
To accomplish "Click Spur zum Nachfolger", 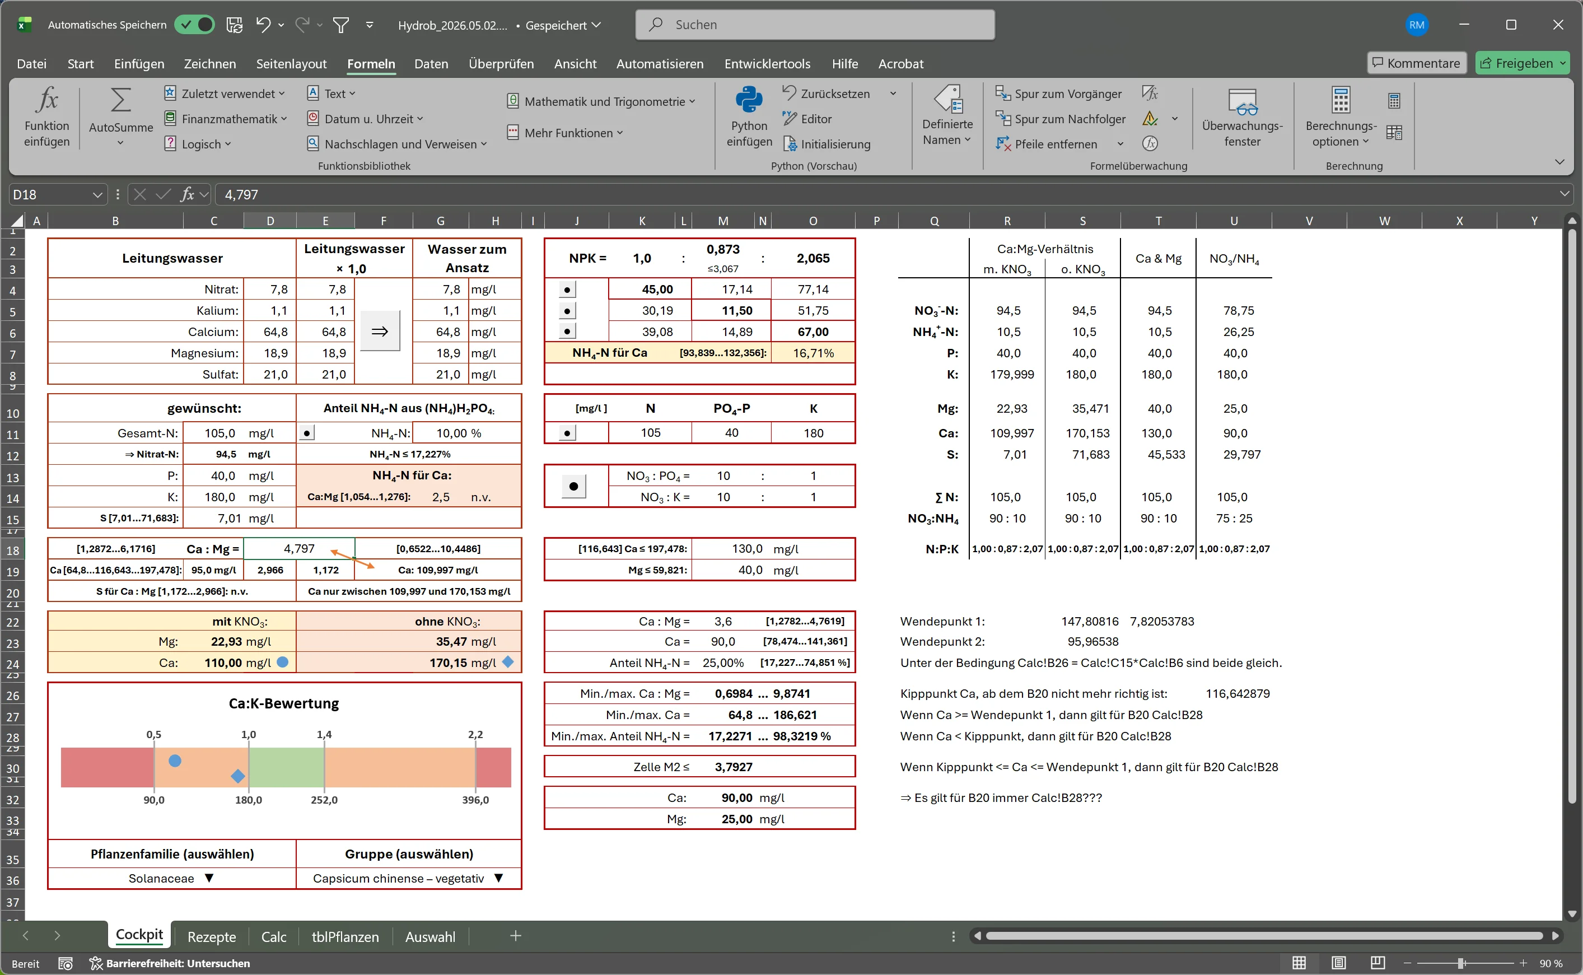I will [x=1061, y=119].
